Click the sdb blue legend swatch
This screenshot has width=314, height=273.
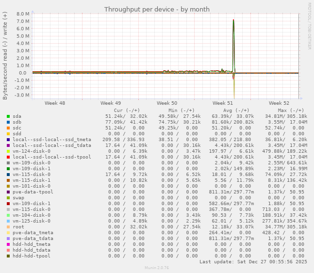(x=8, y=122)
